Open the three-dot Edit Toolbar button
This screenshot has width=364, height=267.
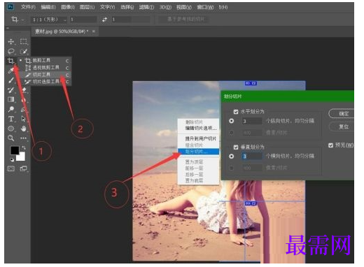(23, 138)
